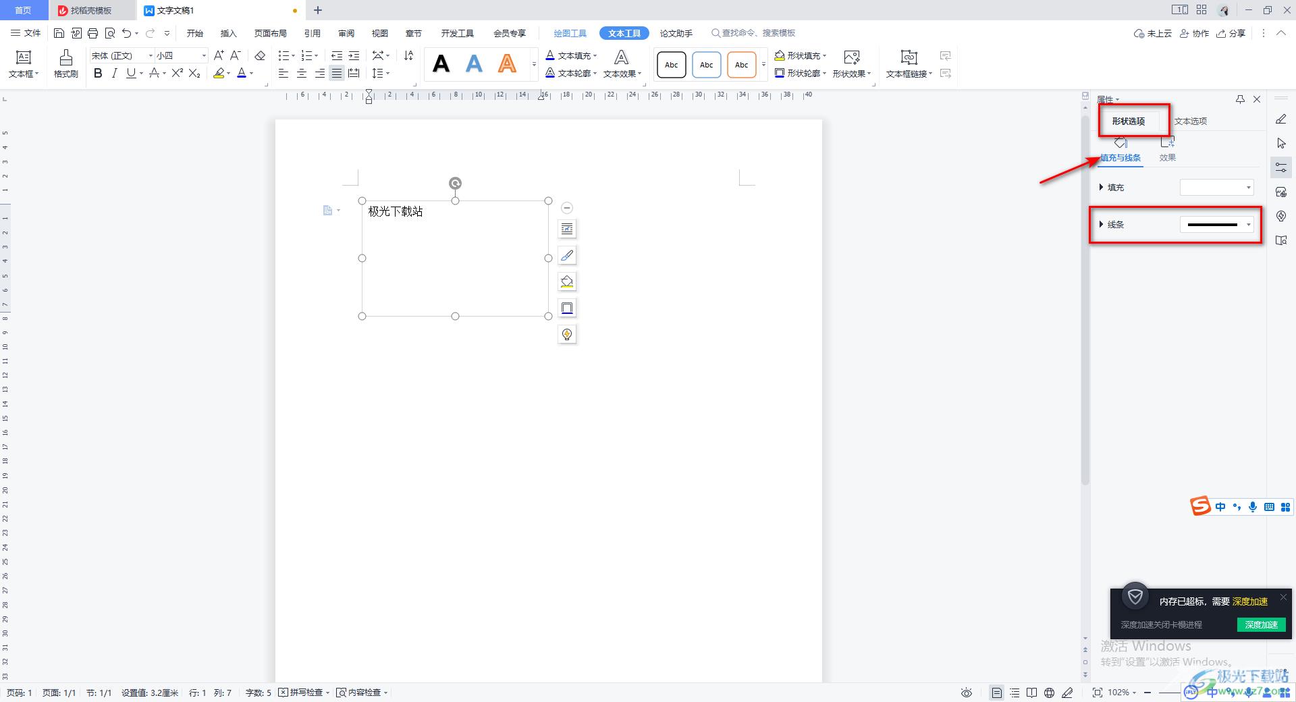
Task: Open the fill color box in 填充 row
Action: (x=1217, y=187)
